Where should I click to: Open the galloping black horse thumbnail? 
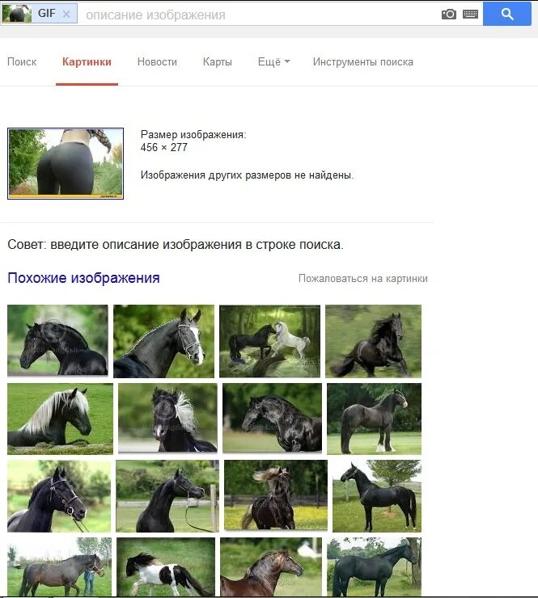(x=373, y=341)
